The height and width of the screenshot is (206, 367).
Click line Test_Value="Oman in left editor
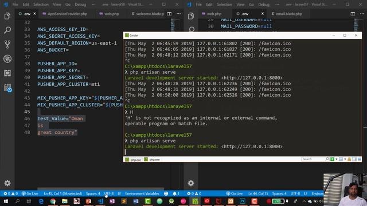coord(60,118)
